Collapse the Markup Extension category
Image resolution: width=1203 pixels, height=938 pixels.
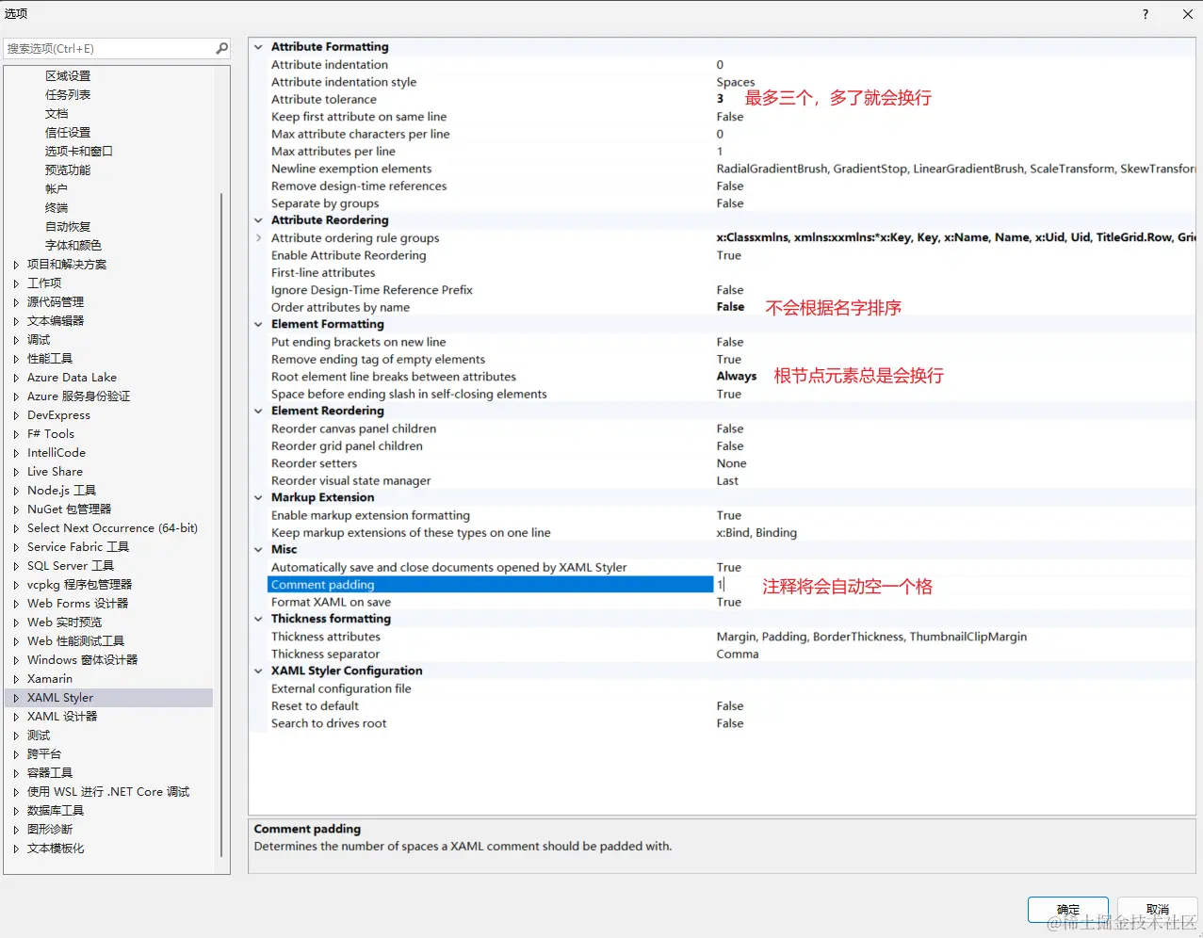[259, 497]
